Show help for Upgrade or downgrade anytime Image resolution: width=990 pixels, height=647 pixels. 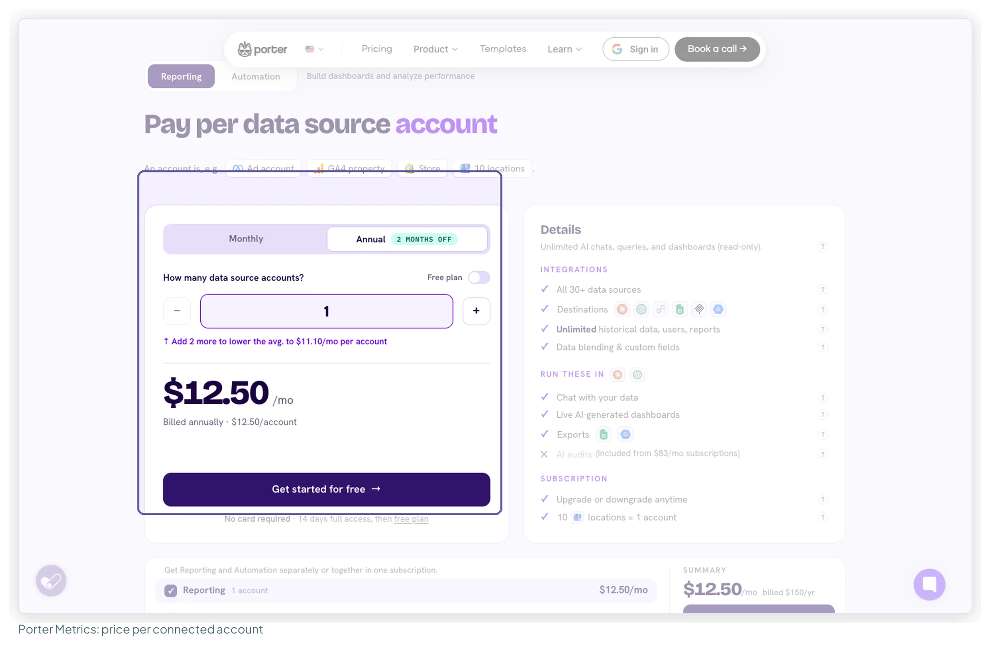[823, 500]
